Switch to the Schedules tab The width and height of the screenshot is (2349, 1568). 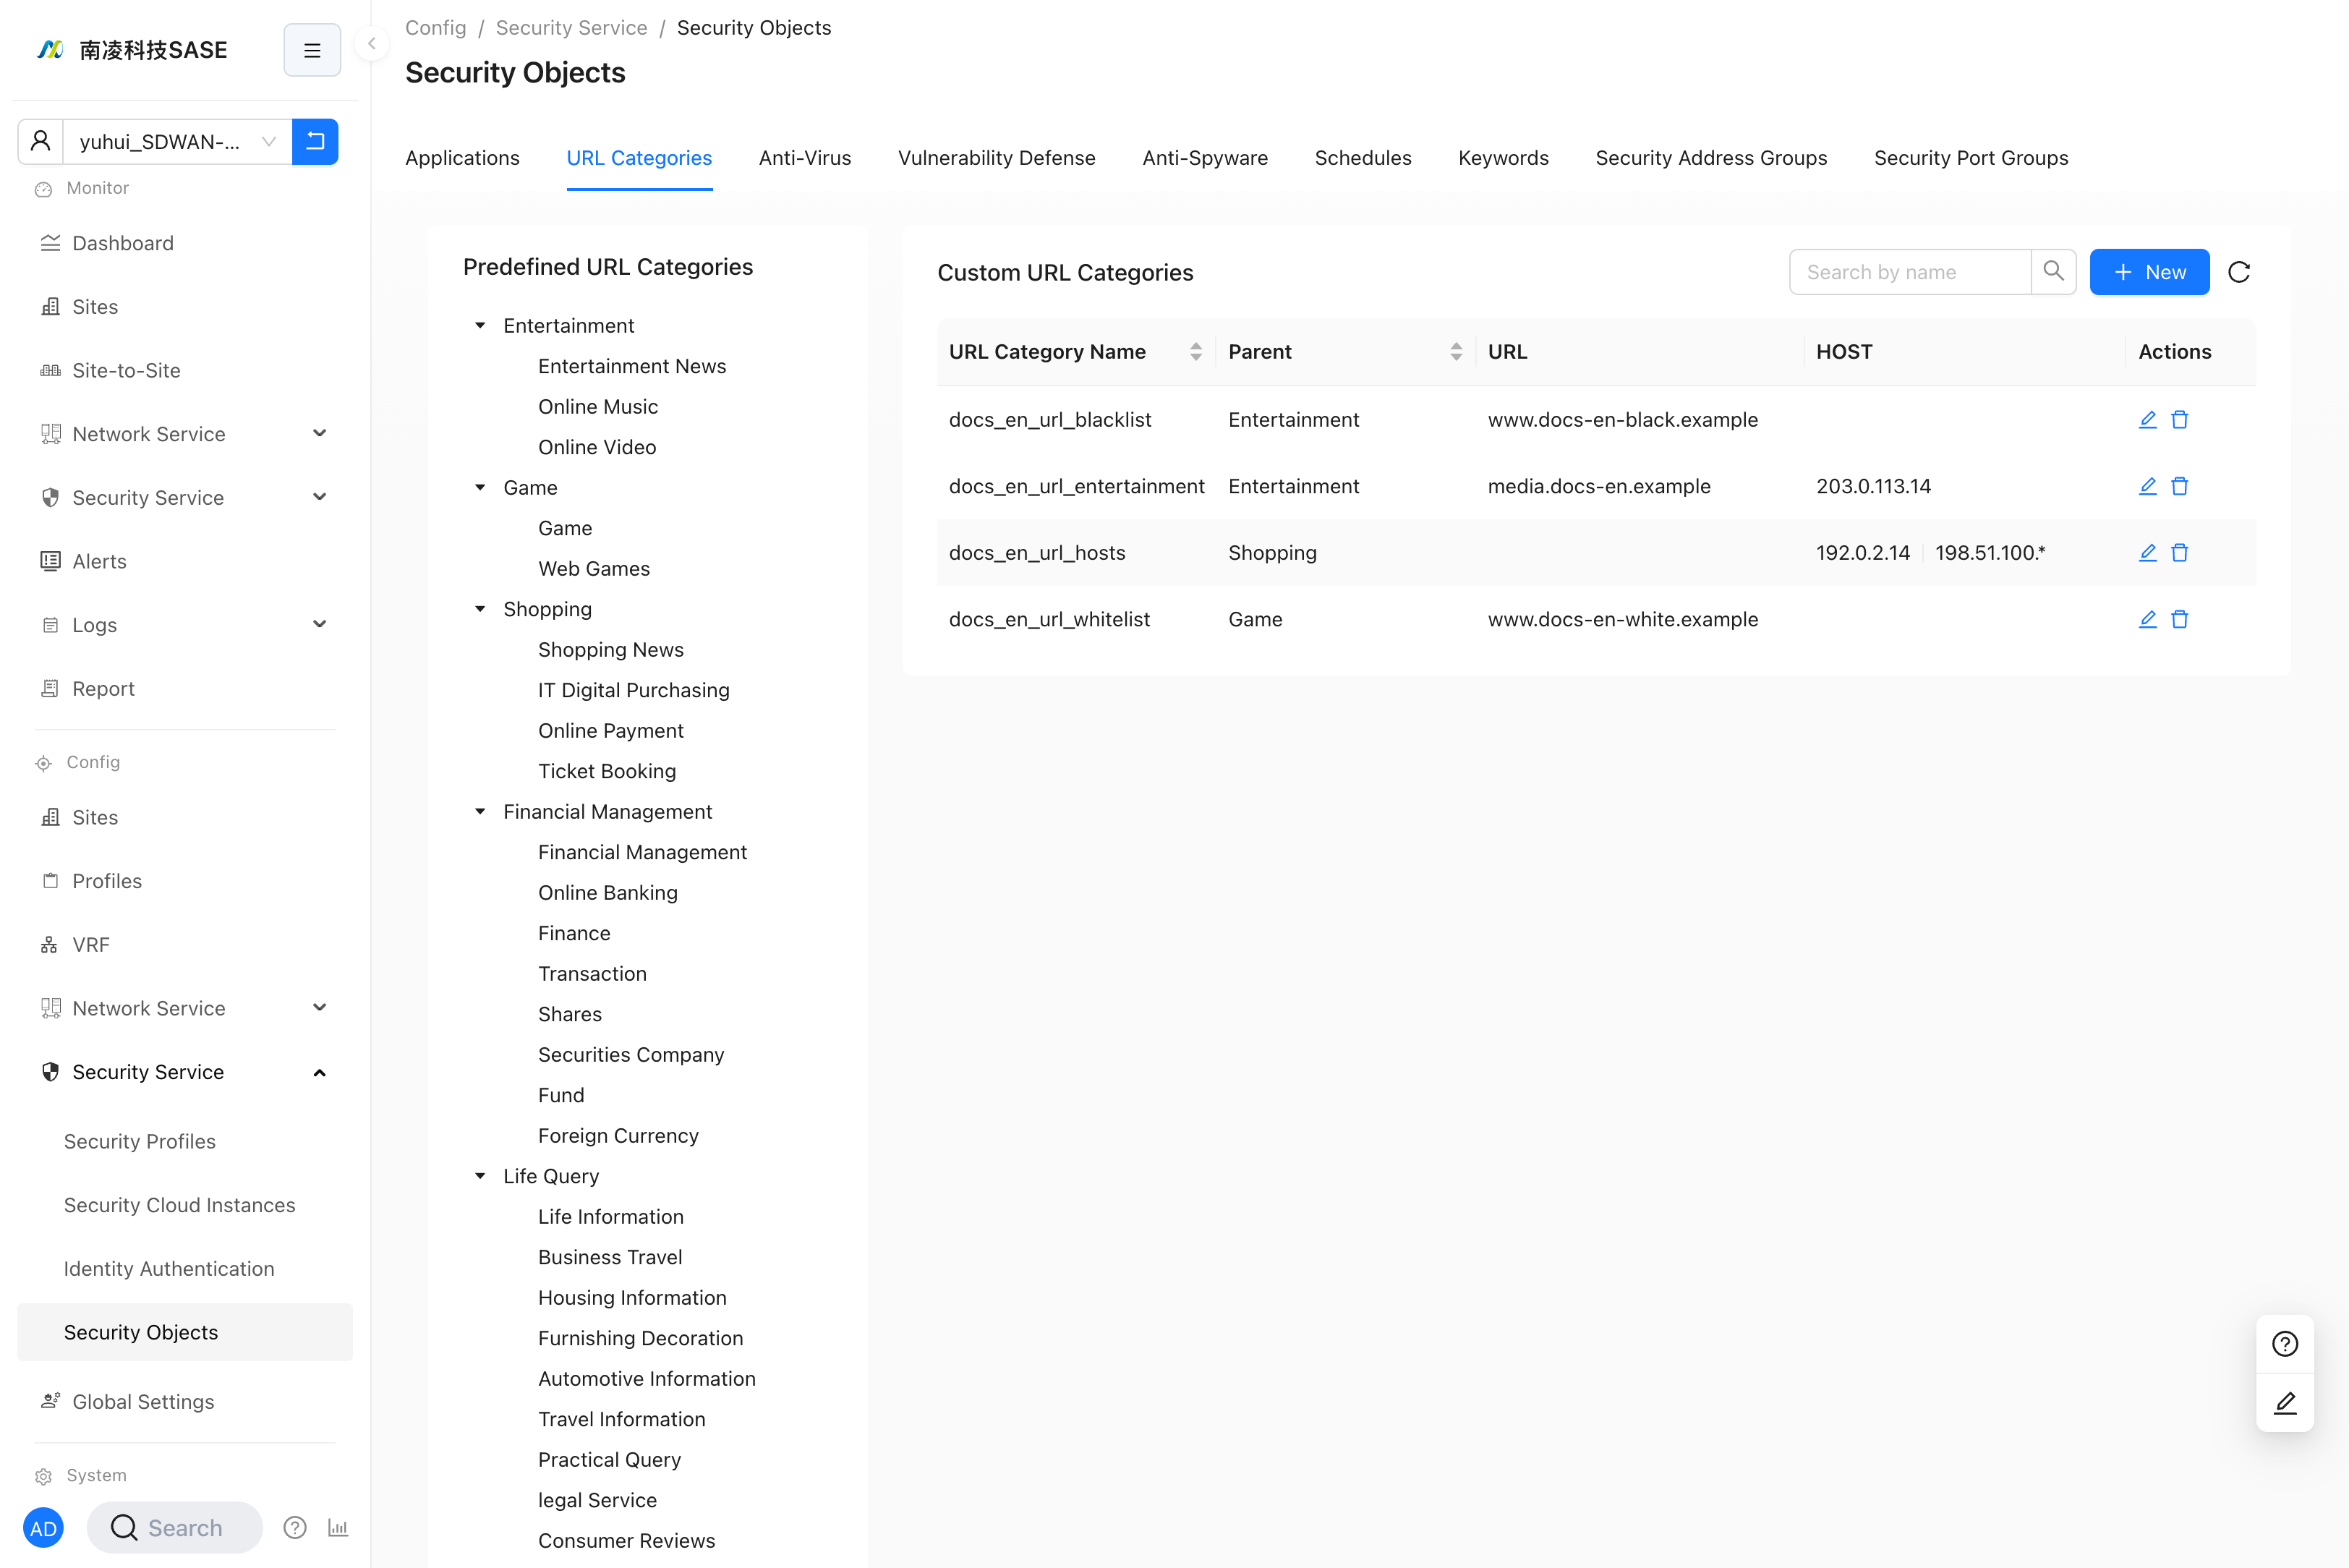(x=1363, y=158)
